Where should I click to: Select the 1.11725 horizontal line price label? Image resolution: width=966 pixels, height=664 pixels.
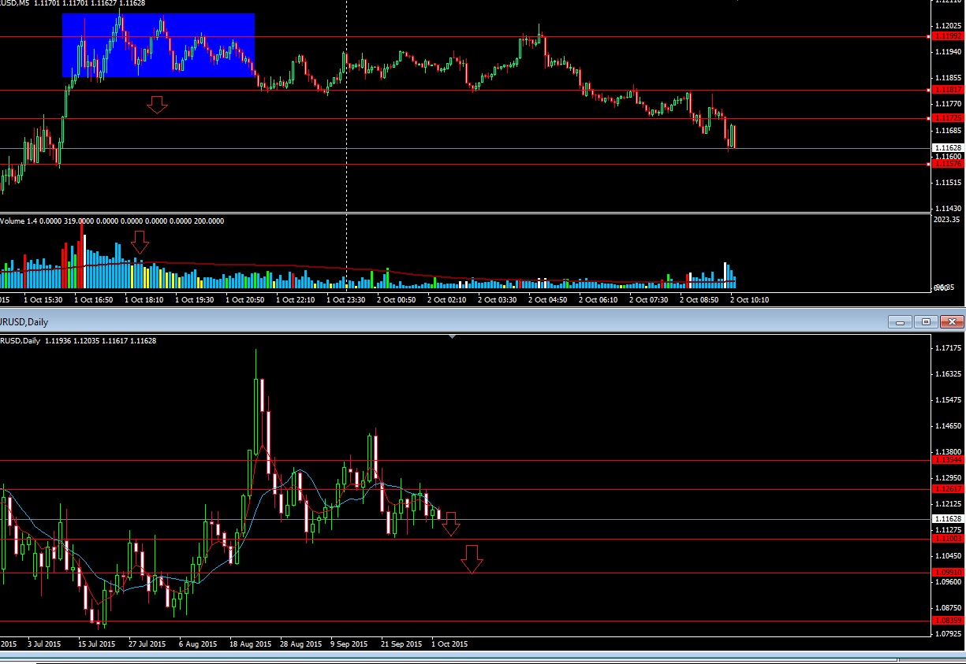click(946, 118)
